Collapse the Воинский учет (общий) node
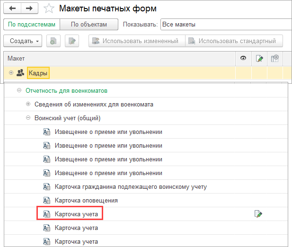Screen dimensions: 292x247 coord(28,118)
